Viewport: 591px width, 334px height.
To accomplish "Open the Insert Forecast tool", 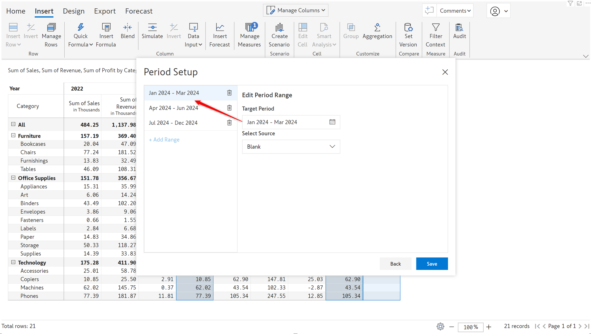I will tap(220, 35).
